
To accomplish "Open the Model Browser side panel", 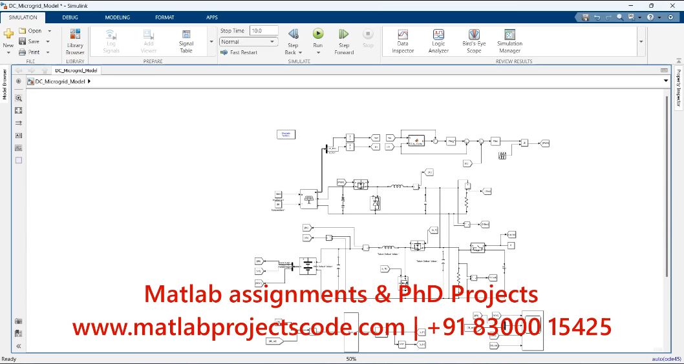I will tap(5, 85).
